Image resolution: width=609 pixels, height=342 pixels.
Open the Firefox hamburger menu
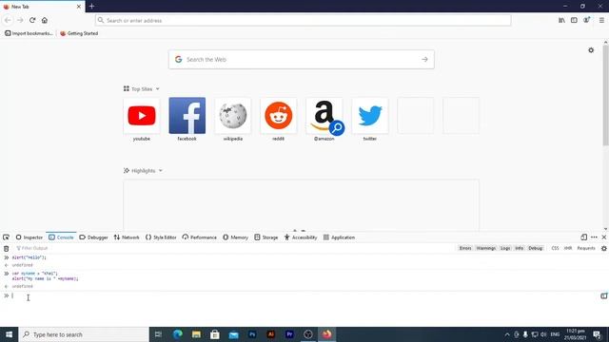[601, 20]
